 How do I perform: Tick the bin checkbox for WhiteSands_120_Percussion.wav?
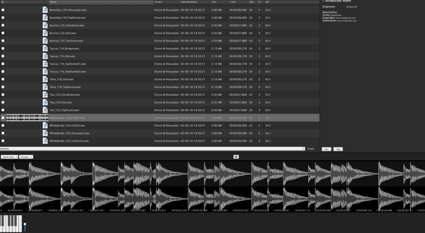(3, 133)
